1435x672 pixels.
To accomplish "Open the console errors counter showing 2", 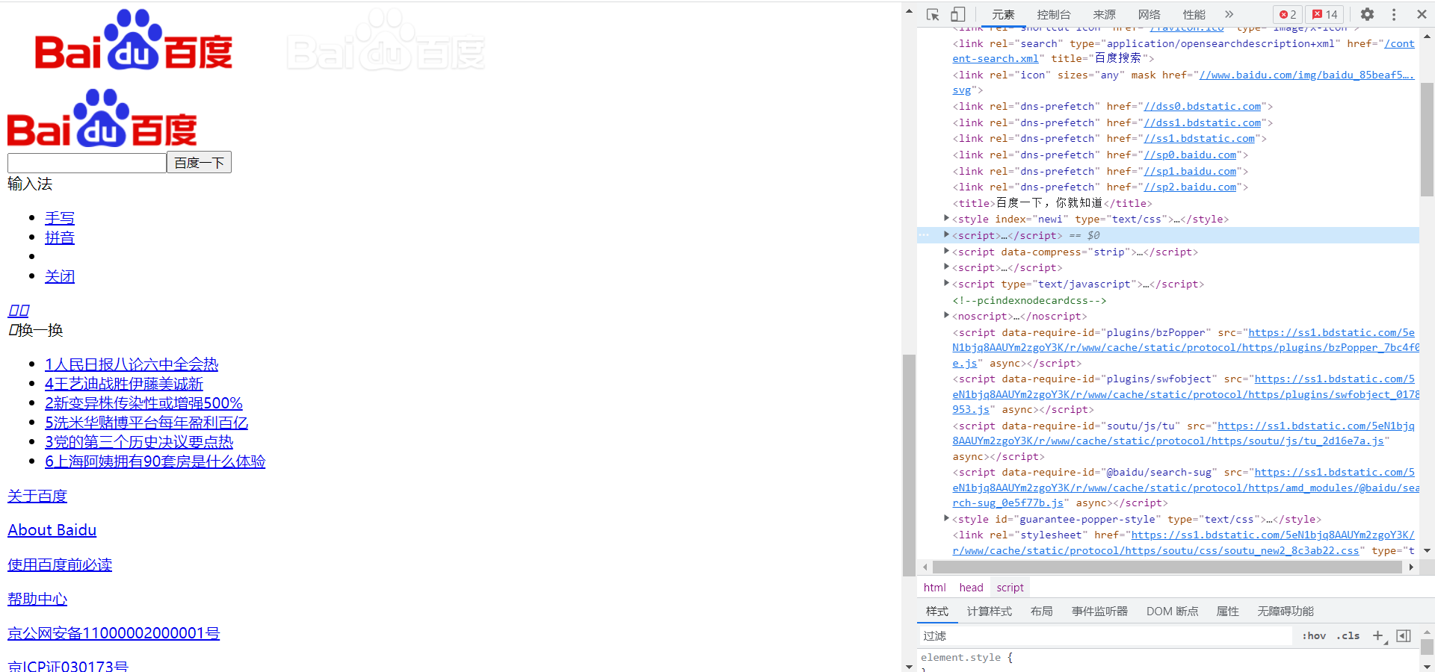I will [x=1288, y=14].
